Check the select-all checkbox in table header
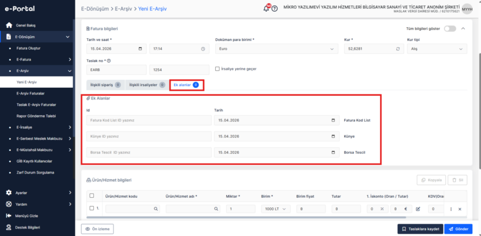The image size is (481, 236). [92, 196]
